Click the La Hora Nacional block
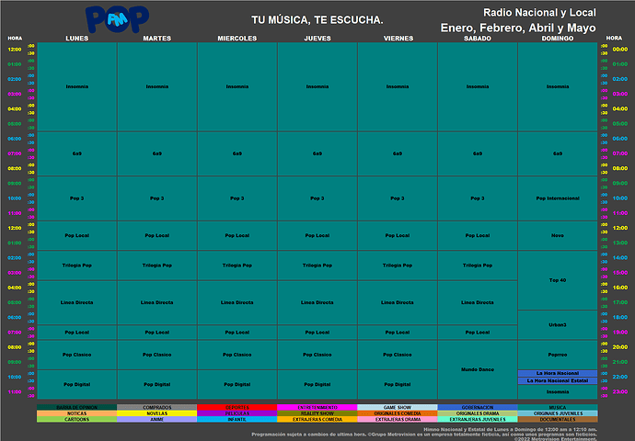Viewport: 635px width, 441px height. pyautogui.click(x=558, y=373)
